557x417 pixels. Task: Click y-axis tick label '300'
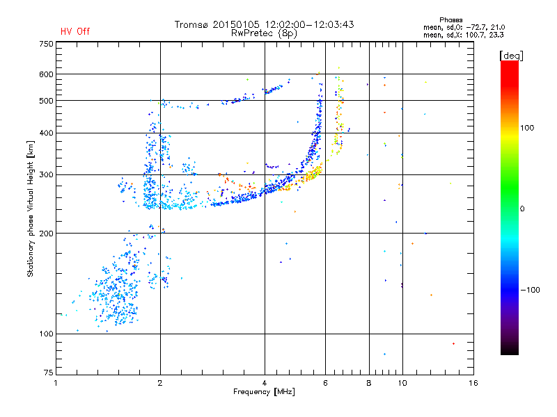46,174
